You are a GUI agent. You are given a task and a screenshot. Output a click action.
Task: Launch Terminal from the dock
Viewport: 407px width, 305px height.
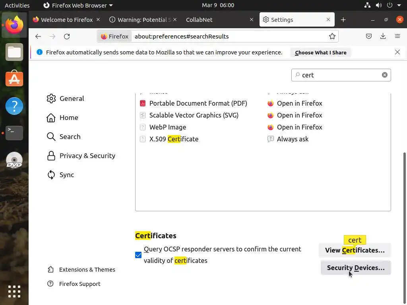pyautogui.click(x=14, y=133)
